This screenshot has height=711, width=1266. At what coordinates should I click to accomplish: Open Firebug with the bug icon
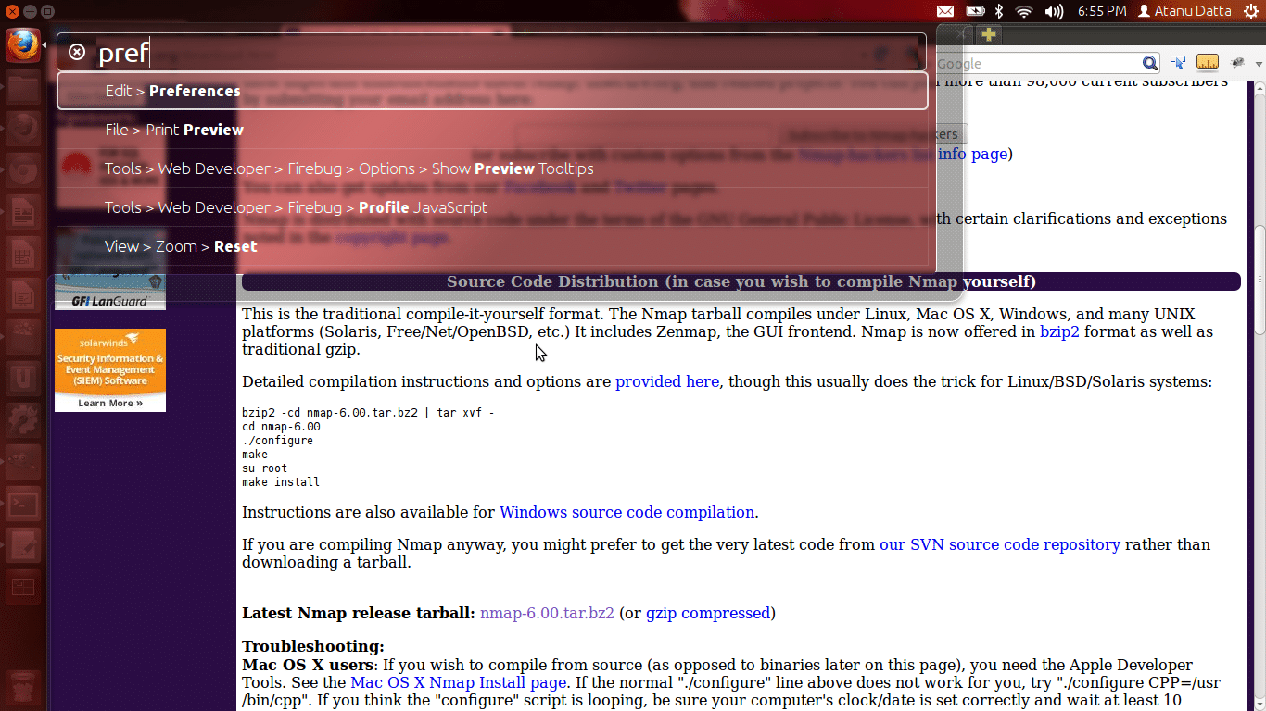pyautogui.click(x=1236, y=63)
